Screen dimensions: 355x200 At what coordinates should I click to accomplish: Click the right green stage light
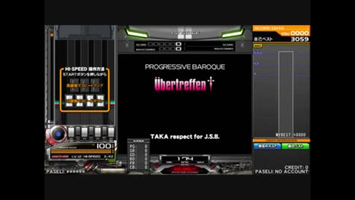[x=233, y=34]
